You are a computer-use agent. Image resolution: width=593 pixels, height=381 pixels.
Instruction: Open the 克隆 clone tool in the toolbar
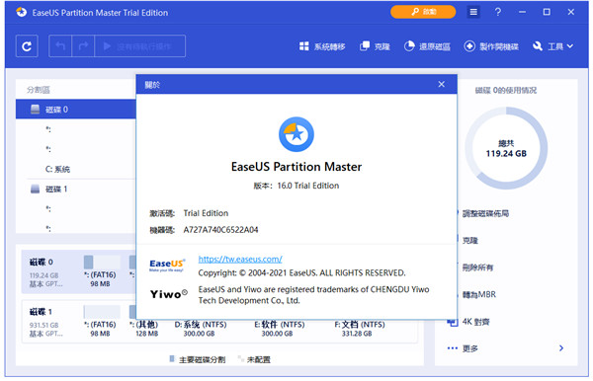[x=375, y=46]
